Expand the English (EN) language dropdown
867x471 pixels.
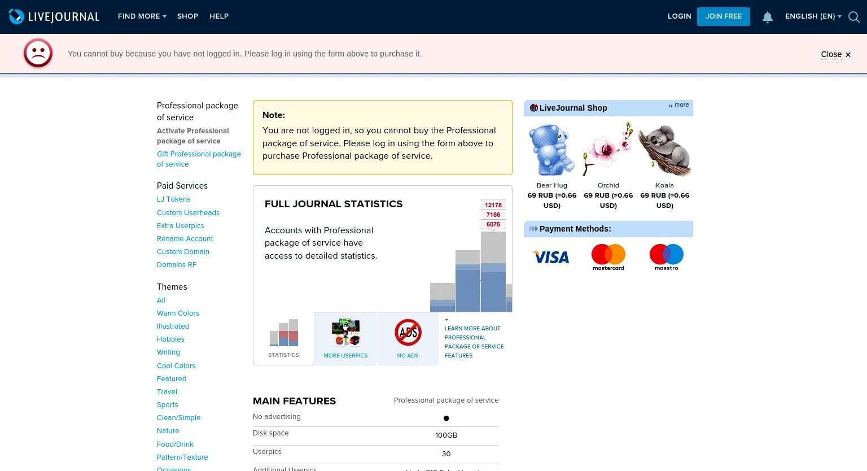[813, 16]
